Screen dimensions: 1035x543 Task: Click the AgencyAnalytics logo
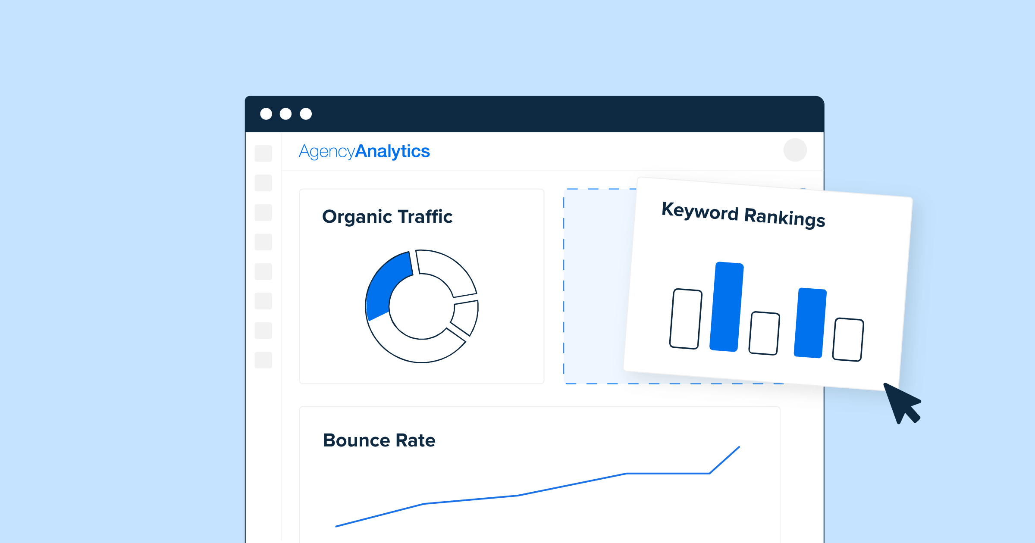point(364,152)
